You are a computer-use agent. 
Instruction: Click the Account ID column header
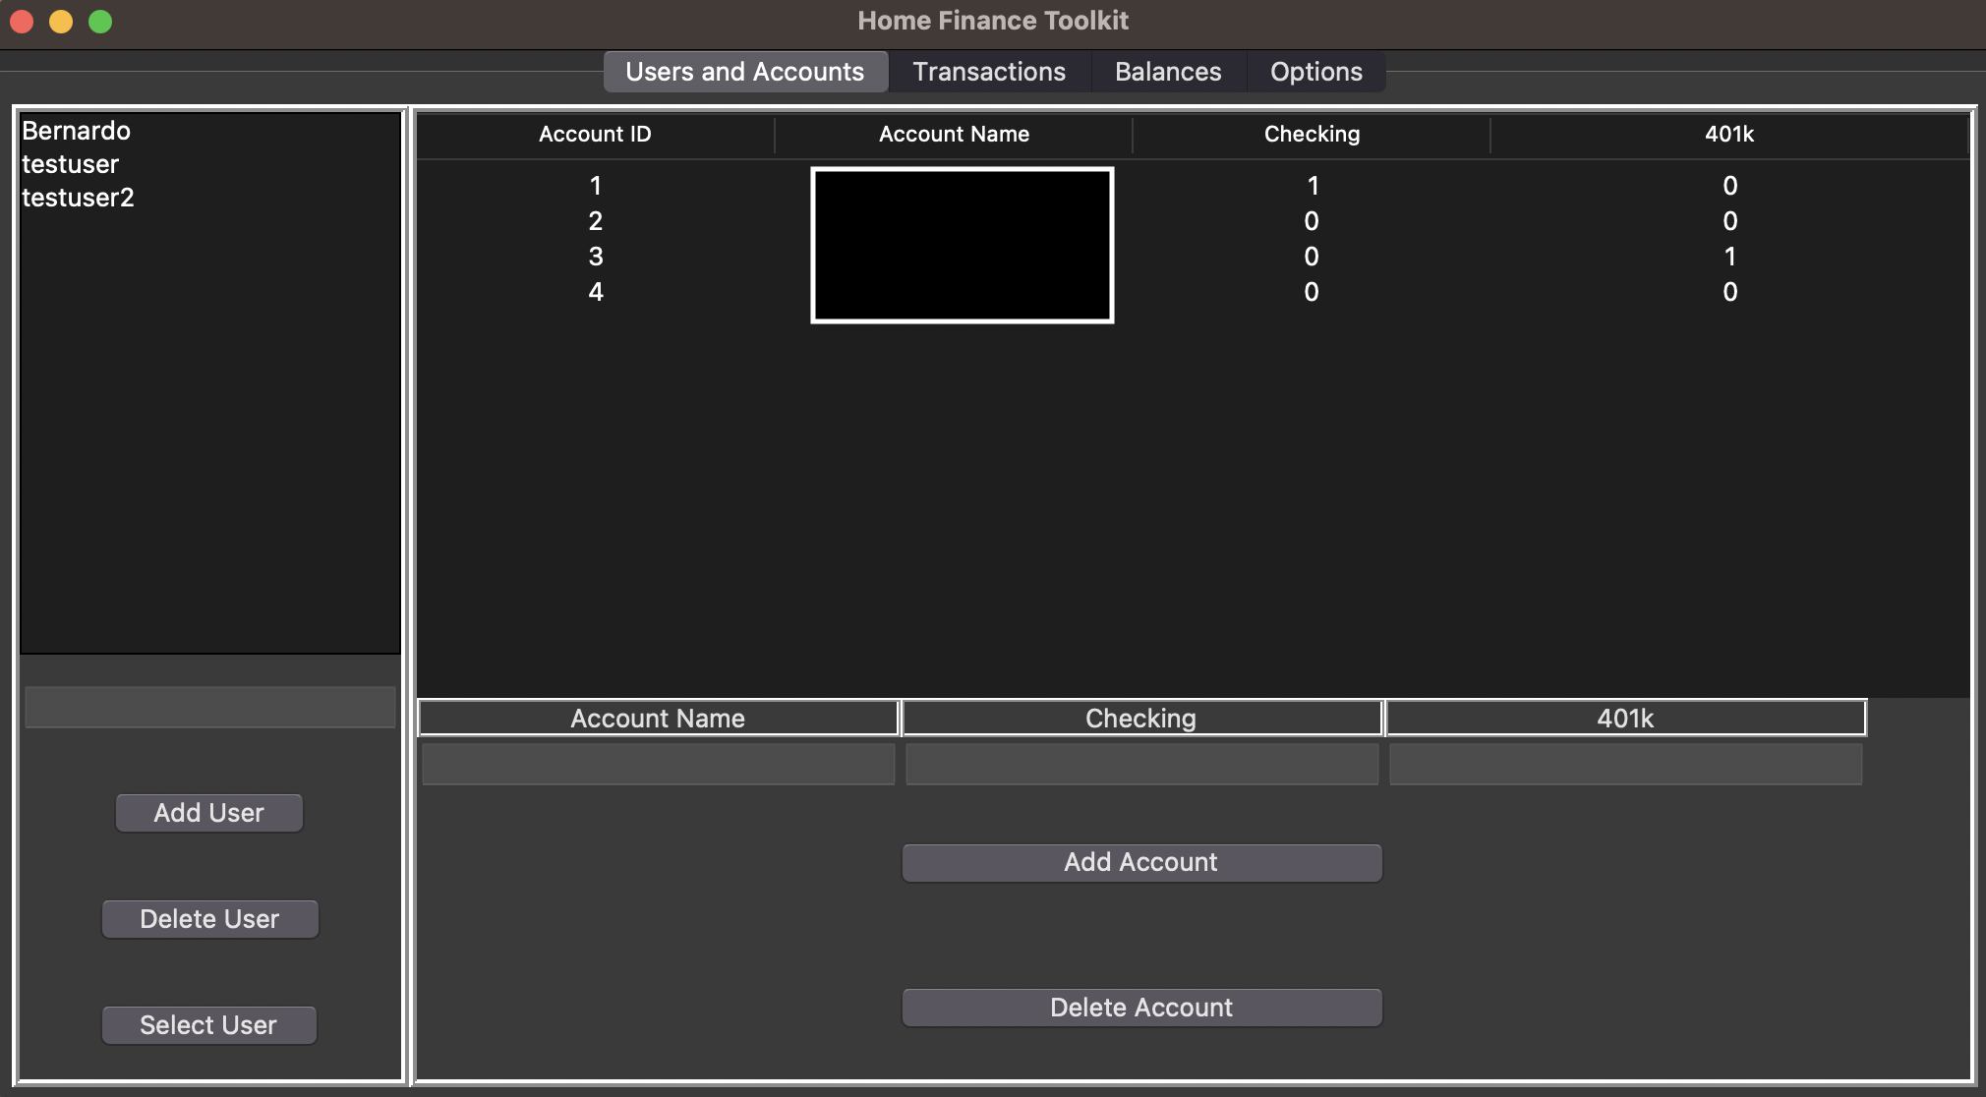595,135
